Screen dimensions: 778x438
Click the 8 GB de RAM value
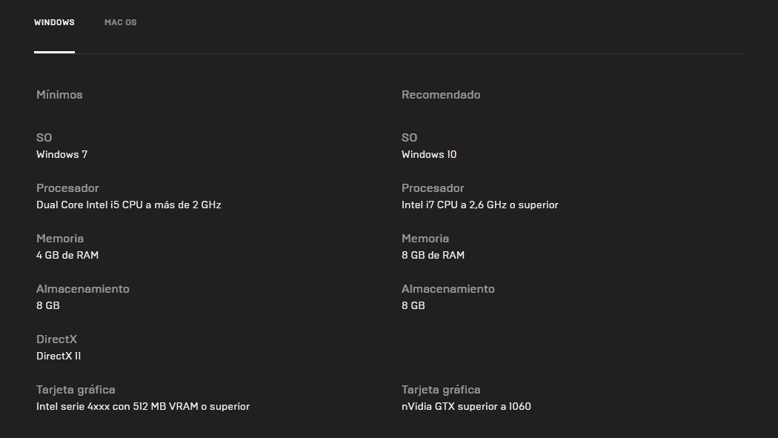433,256
